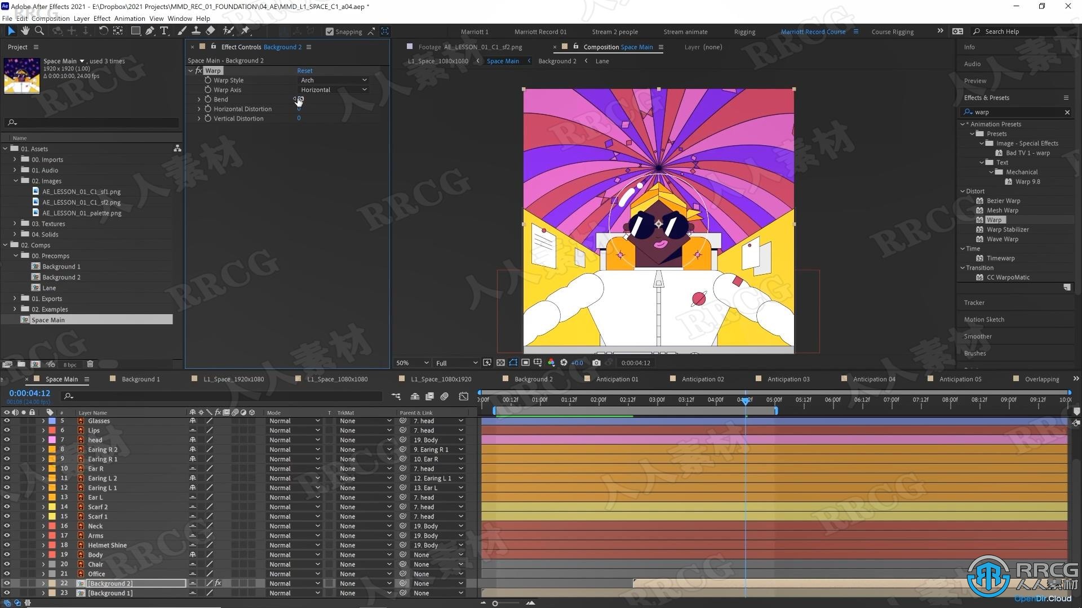
Task: Enable Frame Blending for the composition
Action: click(x=429, y=396)
